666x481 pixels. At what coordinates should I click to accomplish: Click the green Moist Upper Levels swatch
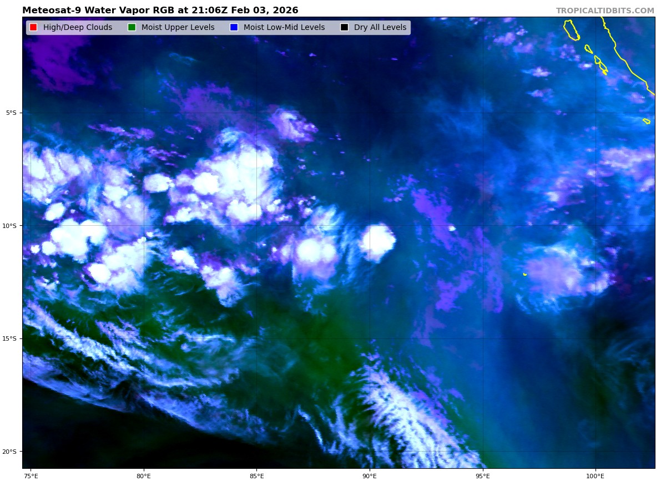[x=132, y=28]
